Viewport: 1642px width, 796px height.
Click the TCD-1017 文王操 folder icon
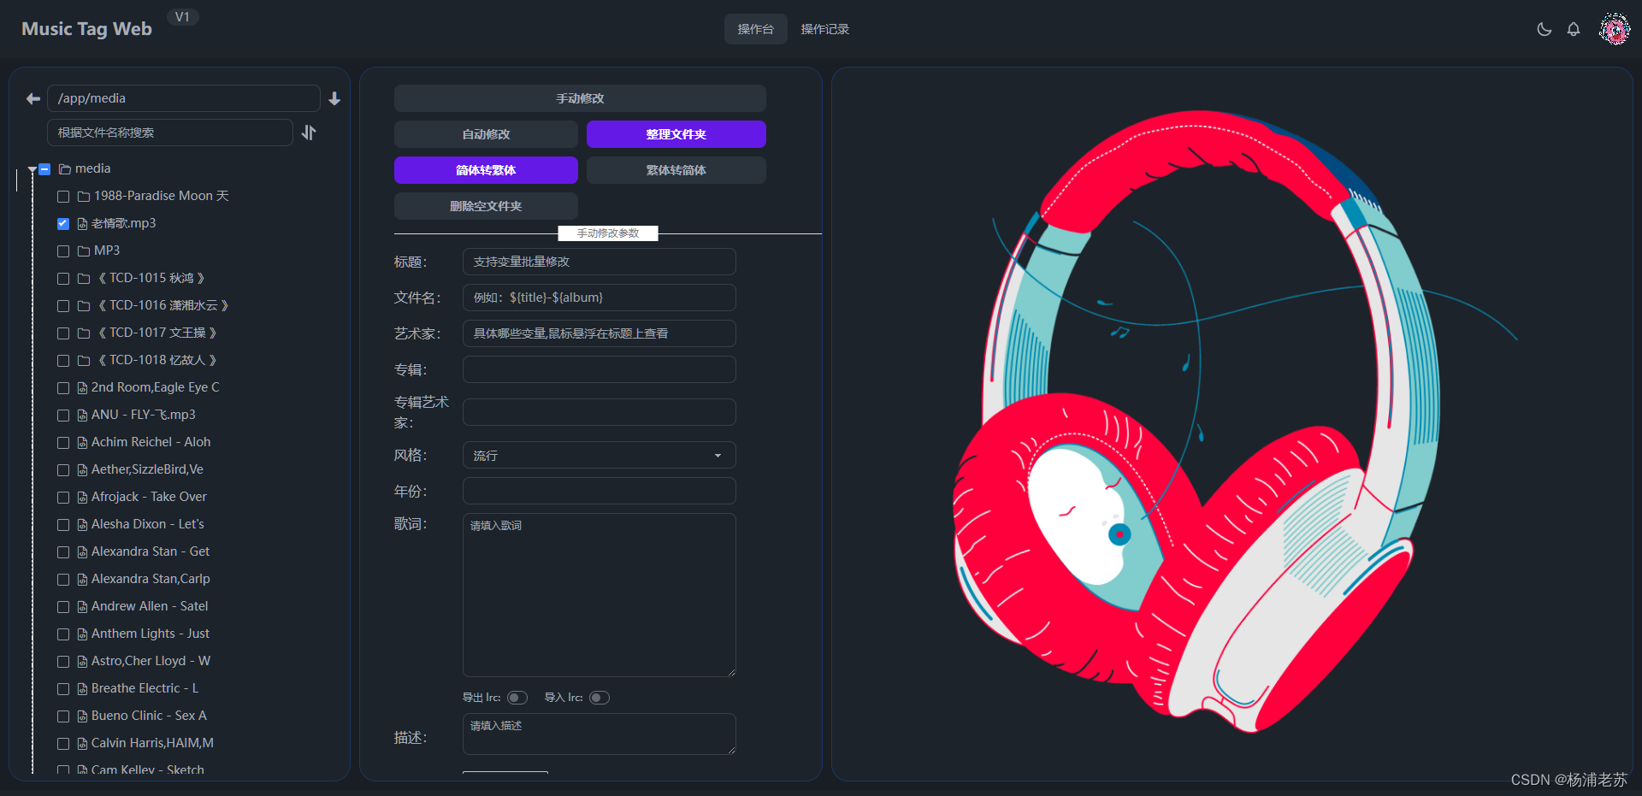click(x=84, y=333)
